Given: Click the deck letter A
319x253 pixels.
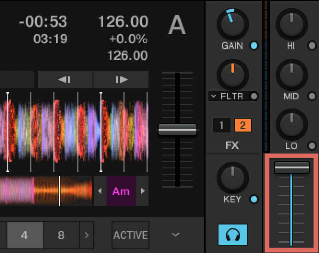Looking at the screenshot, I should tap(177, 25).
